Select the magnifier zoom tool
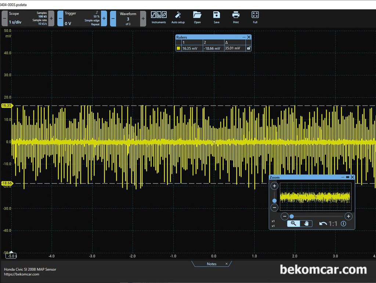 tap(293, 223)
